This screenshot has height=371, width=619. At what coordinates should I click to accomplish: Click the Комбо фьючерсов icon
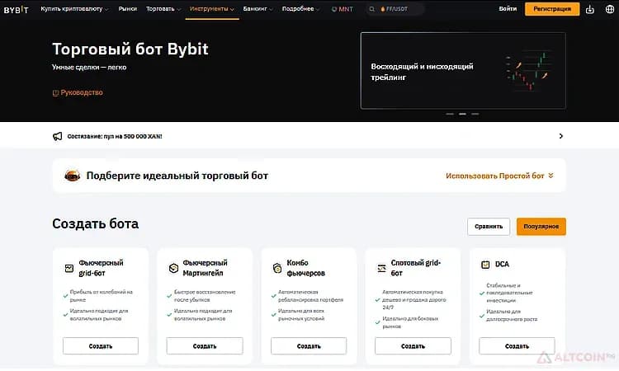click(x=277, y=268)
